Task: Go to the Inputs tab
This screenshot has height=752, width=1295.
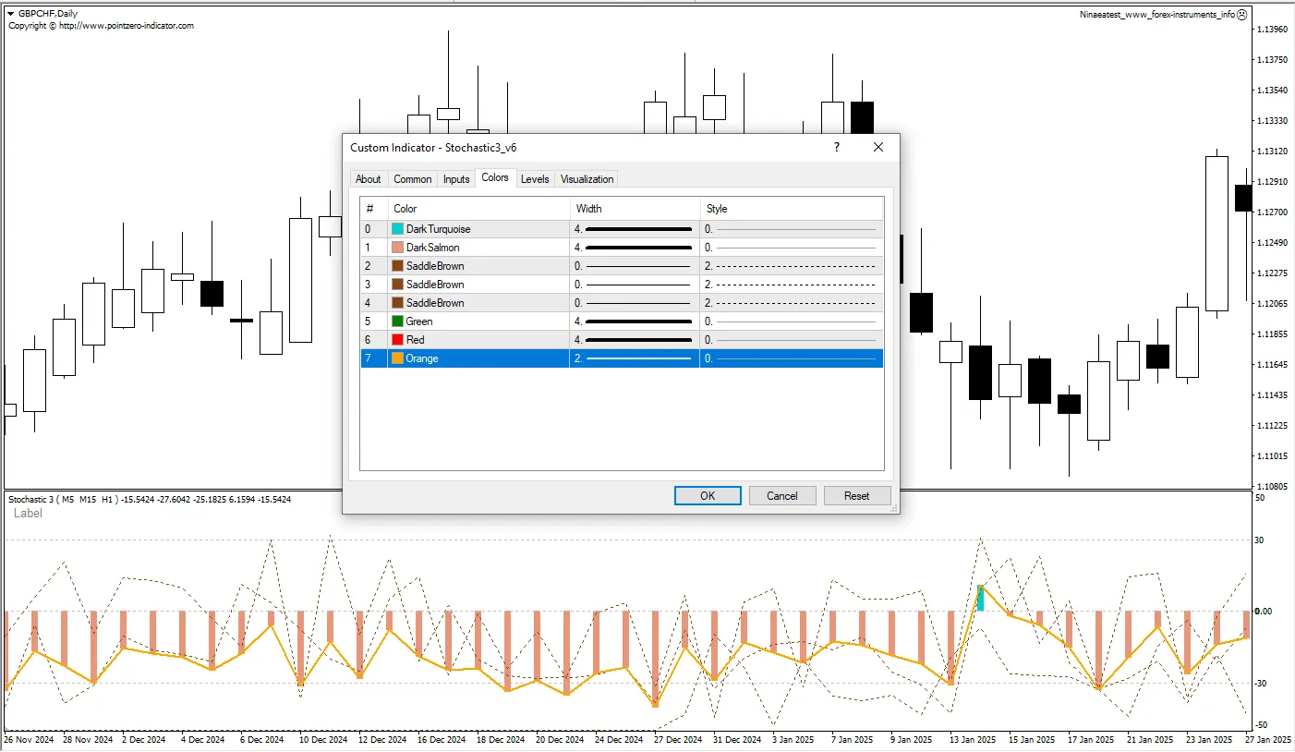Action: (x=456, y=179)
